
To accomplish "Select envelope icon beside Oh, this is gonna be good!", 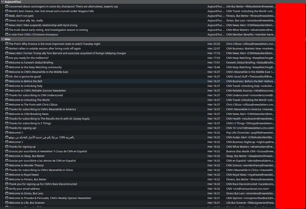I will pos(7,76).
